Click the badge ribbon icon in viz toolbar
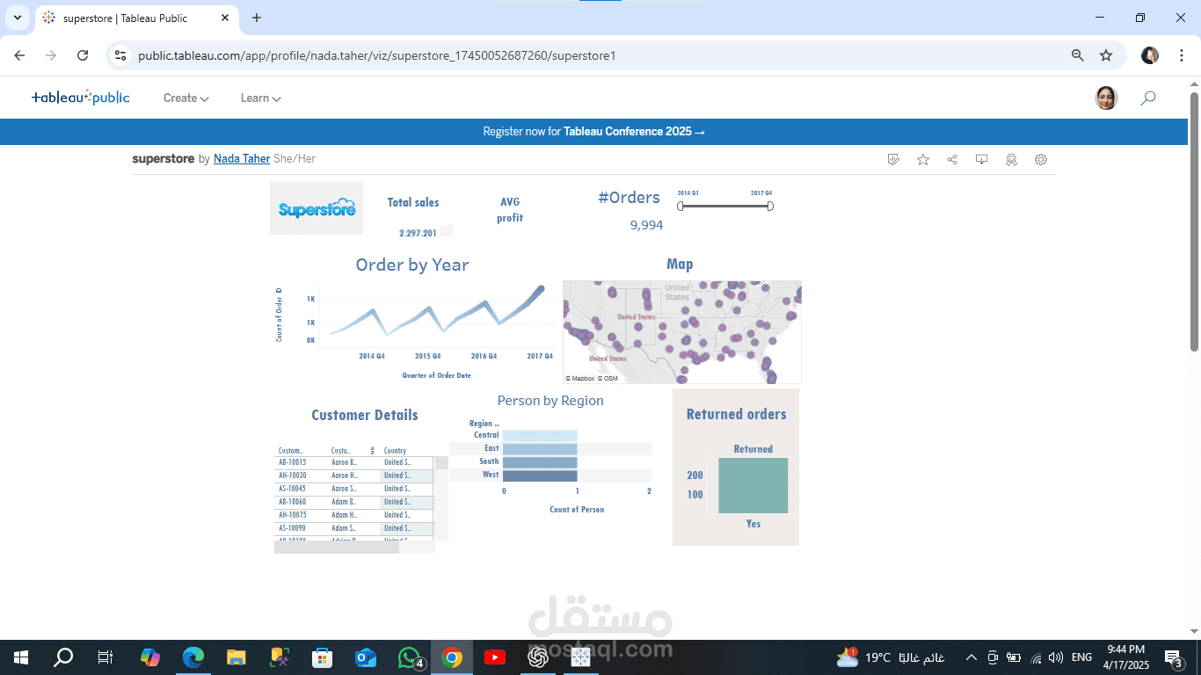 1011,159
